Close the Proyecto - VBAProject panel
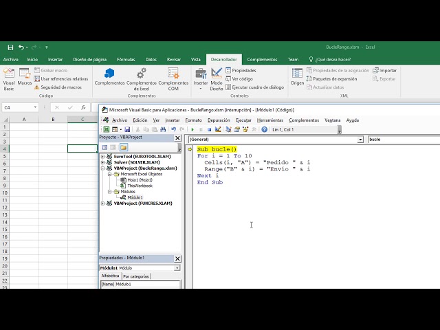440x330 pixels. pyautogui.click(x=177, y=137)
